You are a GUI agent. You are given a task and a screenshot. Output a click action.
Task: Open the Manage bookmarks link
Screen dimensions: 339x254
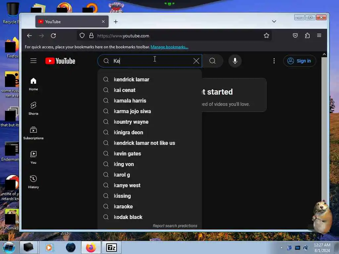(169, 47)
